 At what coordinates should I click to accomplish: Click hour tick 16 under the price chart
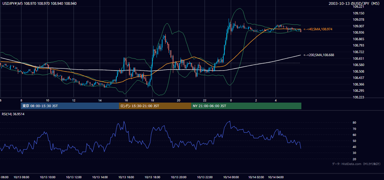tap(126, 100)
